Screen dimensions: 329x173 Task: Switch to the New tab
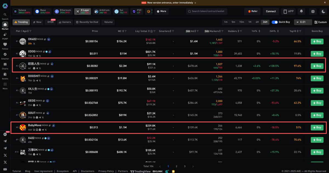37,22
